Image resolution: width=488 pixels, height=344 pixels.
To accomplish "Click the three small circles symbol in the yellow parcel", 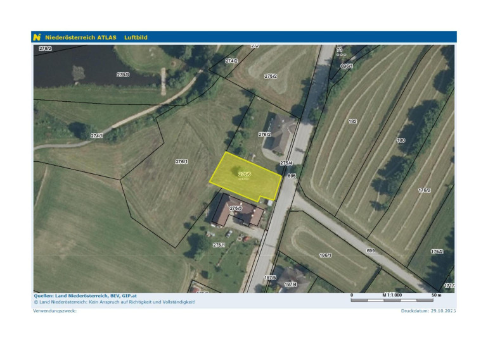I will pos(243,179).
